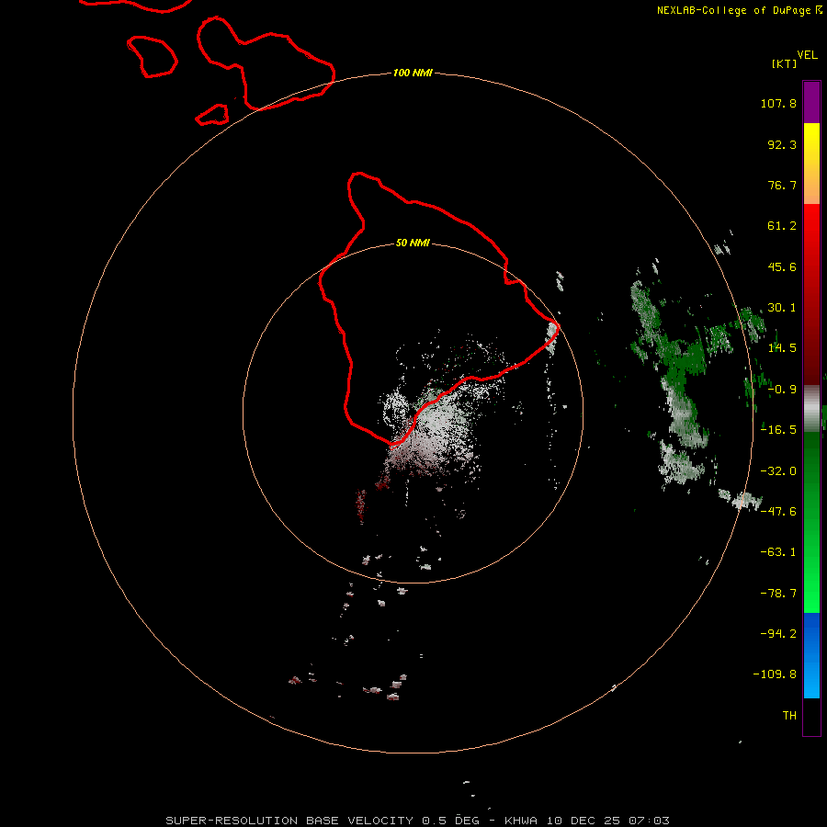Click the VEL legend title
Image resolution: width=827 pixels, height=827 pixels.
[807, 55]
